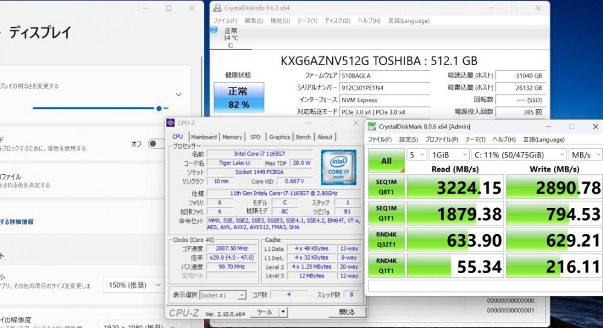Image resolution: width=603 pixels, height=328 pixels.
Task: Click the core speed value 2887.50 MHz
Action: (232, 248)
